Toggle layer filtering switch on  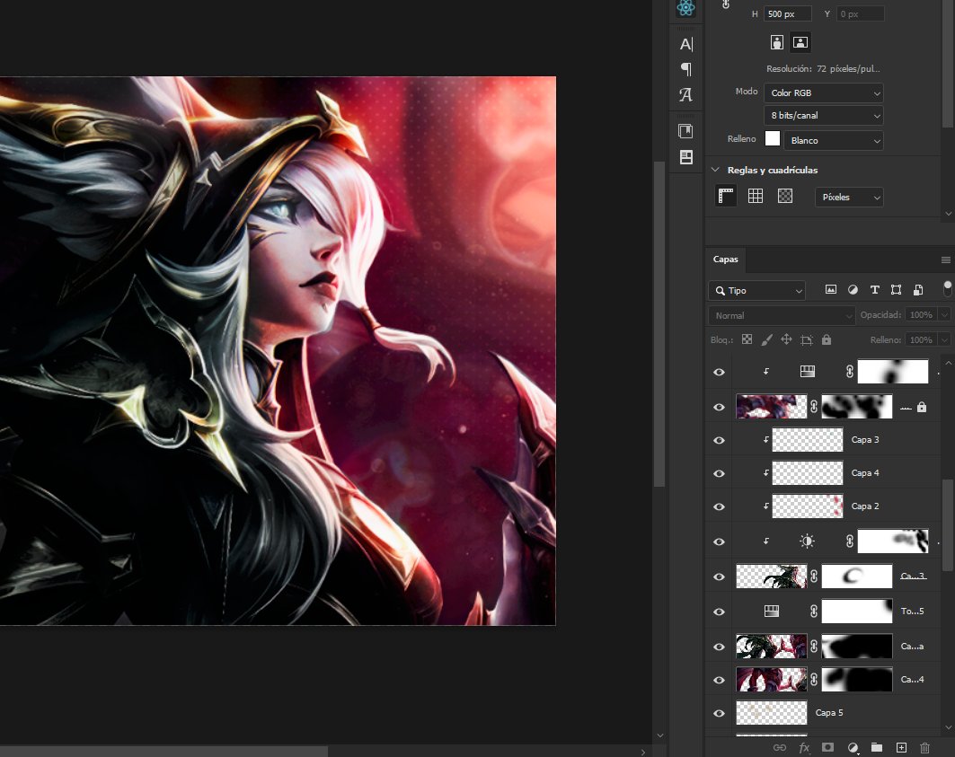click(947, 286)
